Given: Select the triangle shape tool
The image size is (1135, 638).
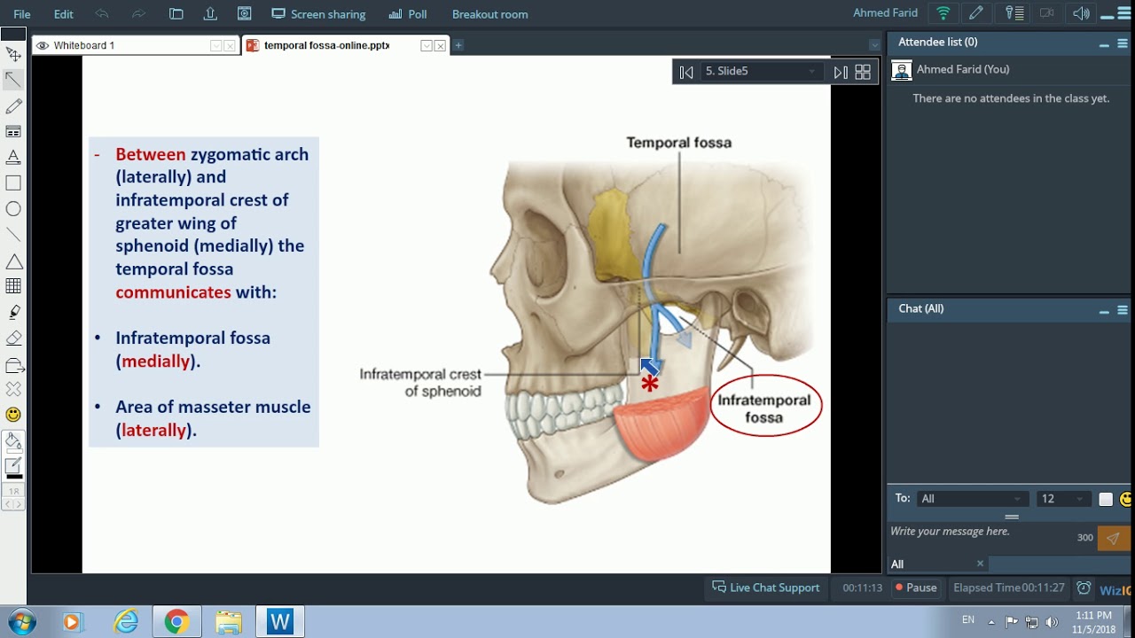Looking at the screenshot, I should (13, 261).
